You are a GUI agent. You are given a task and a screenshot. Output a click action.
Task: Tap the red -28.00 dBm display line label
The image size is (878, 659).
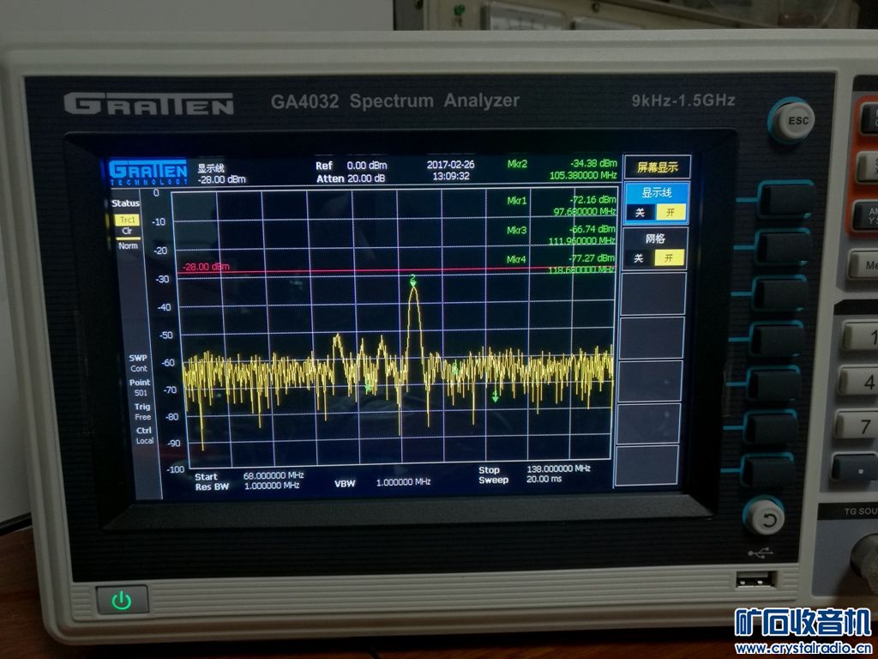point(206,267)
